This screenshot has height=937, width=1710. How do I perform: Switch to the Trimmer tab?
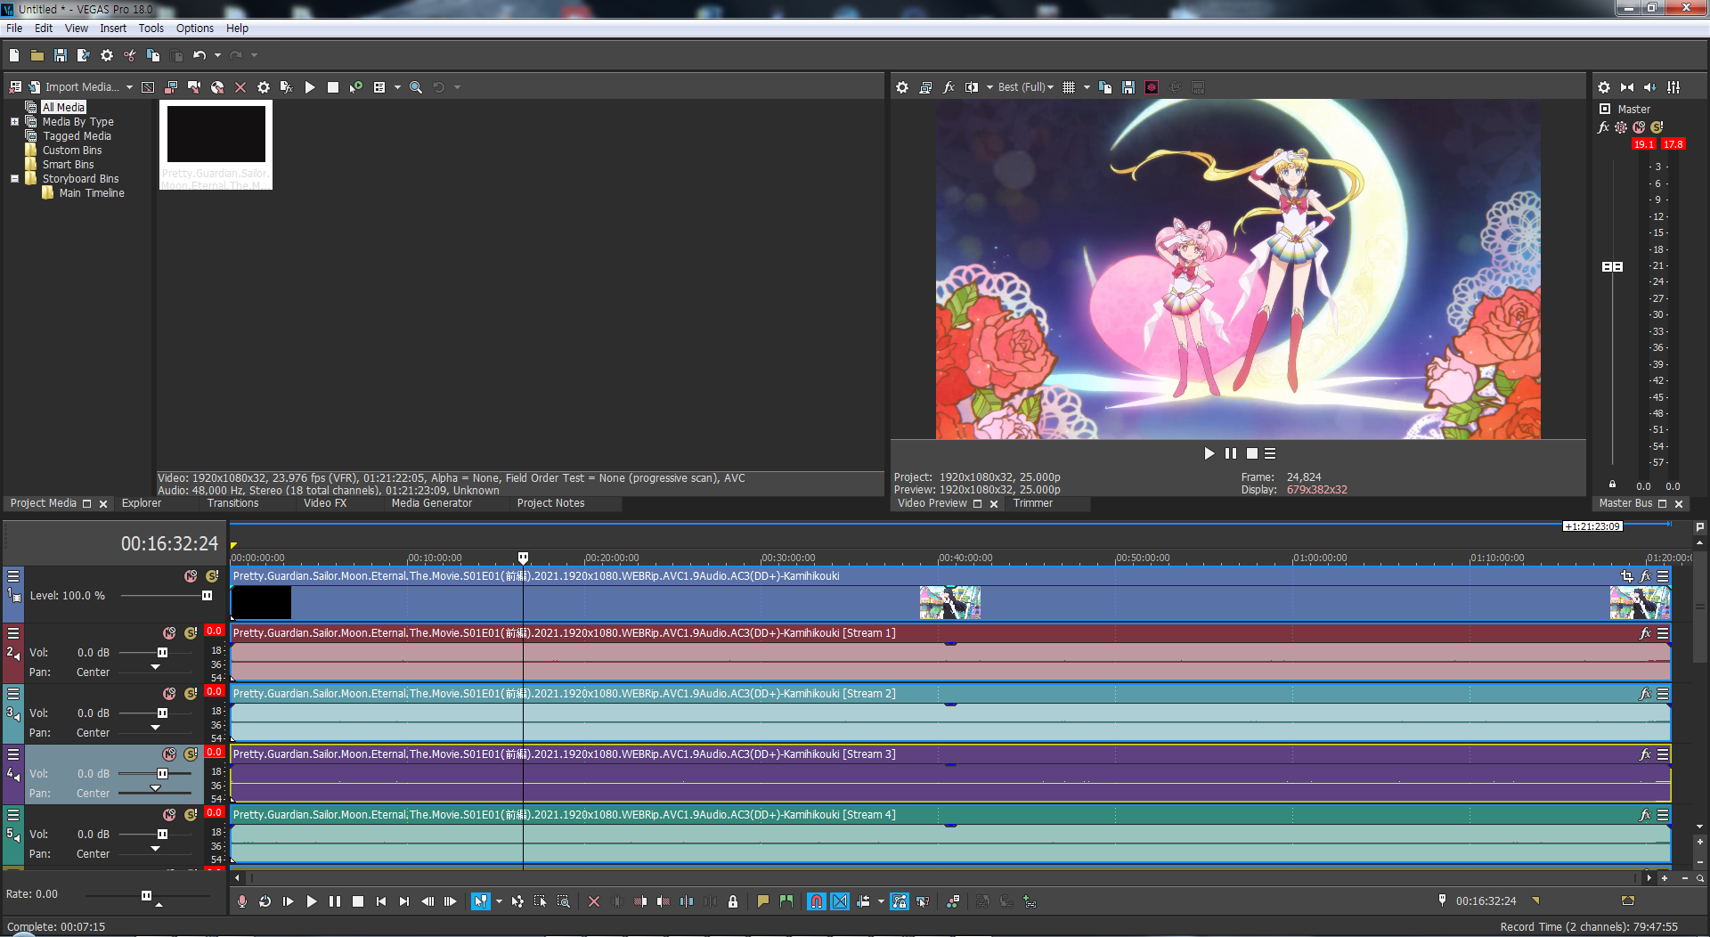pos(1033,503)
